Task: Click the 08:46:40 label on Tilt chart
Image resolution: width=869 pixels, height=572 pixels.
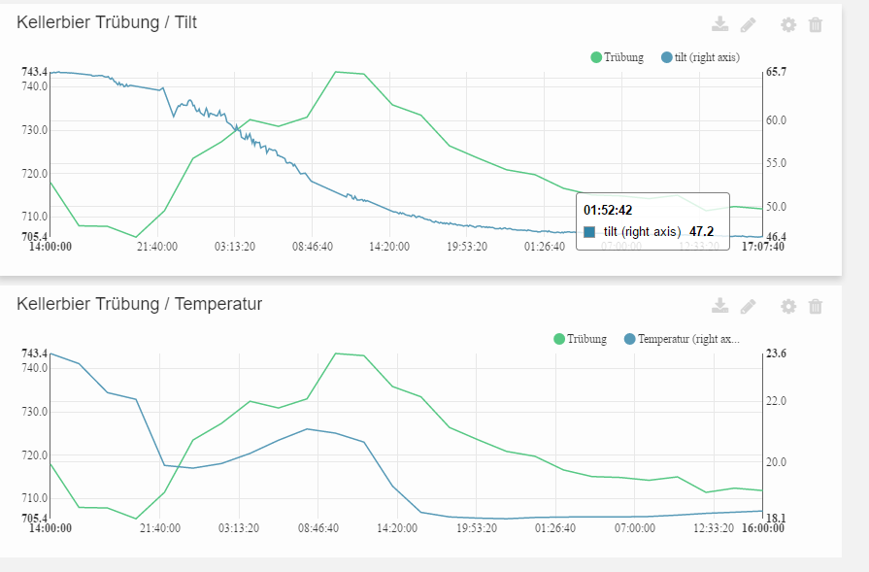Action: pyautogui.click(x=313, y=247)
